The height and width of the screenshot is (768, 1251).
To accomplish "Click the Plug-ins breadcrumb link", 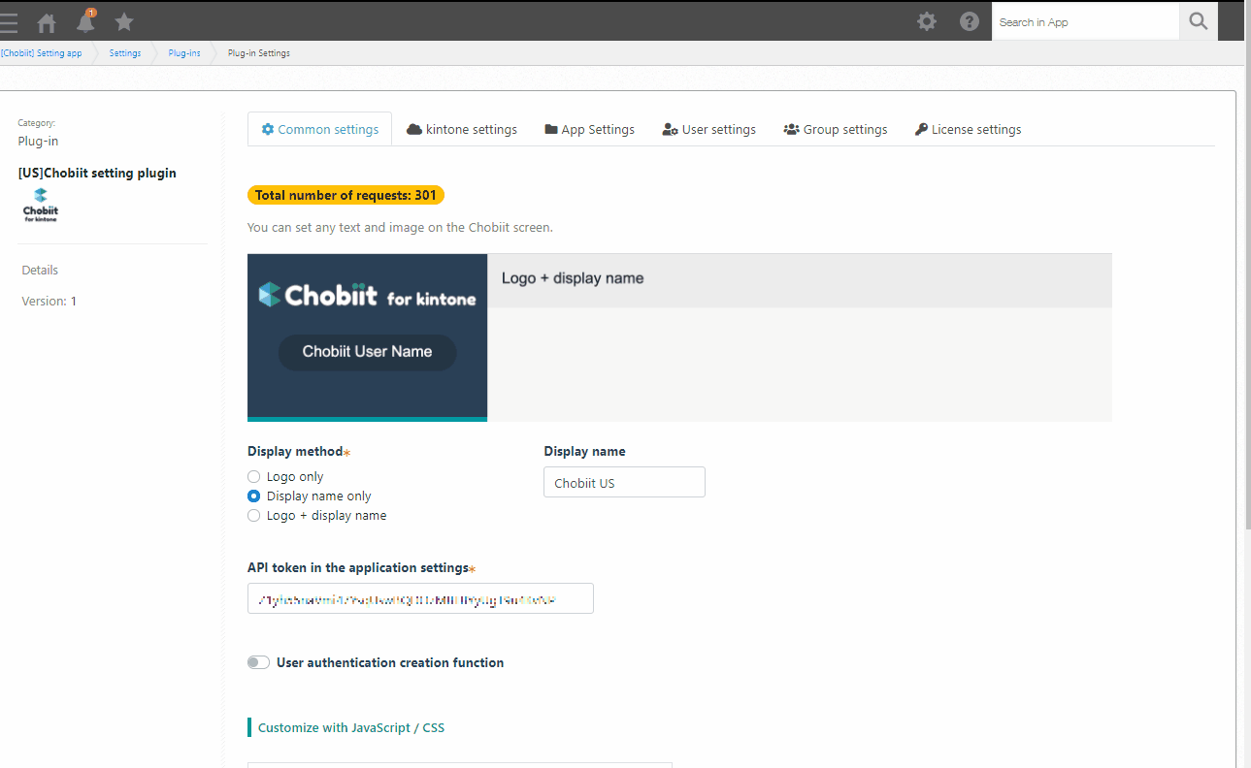I will (x=184, y=53).
